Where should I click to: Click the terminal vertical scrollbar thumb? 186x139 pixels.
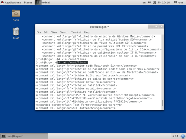tap(163, 103)
